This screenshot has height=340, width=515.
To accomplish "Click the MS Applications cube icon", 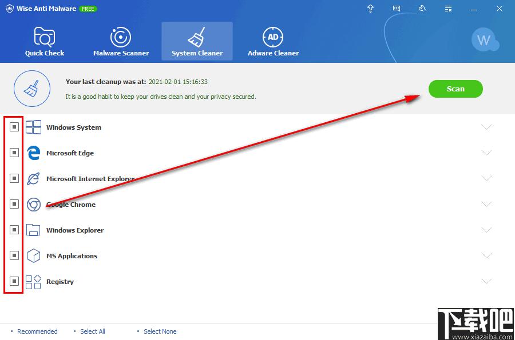I will (x=34, y=256).
